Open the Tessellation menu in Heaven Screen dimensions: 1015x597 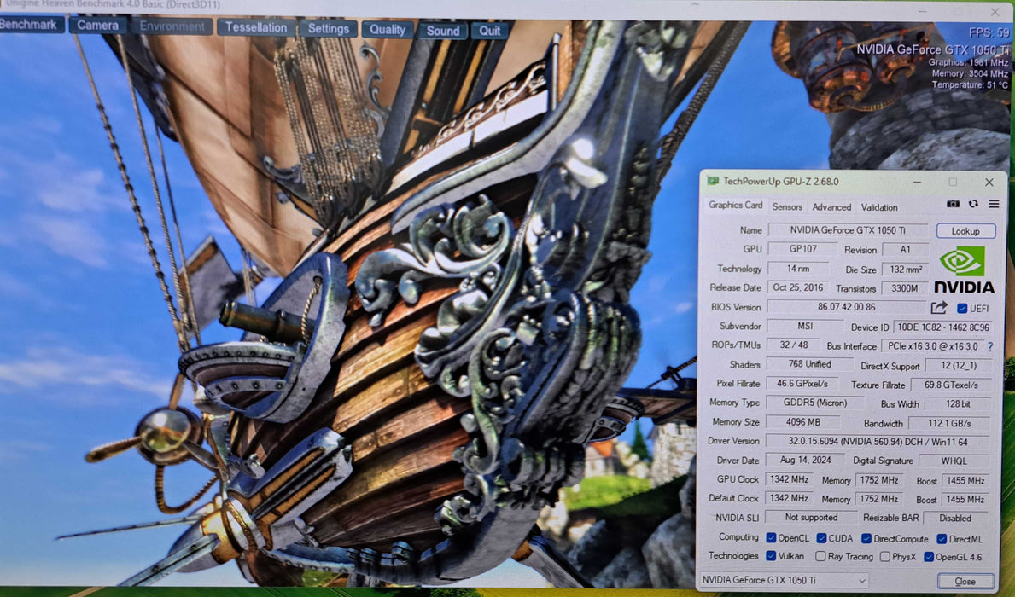point(256,27)
